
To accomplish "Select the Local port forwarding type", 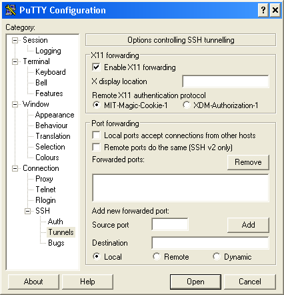I will coord(97,256).
